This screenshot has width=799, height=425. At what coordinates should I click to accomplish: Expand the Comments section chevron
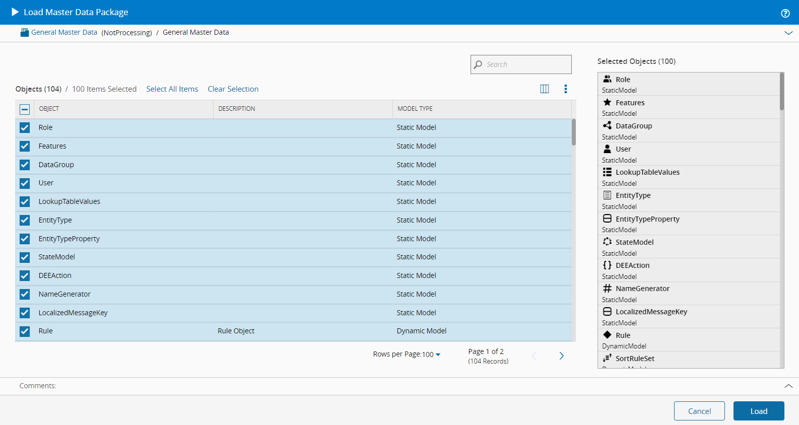tap(788, 386)
